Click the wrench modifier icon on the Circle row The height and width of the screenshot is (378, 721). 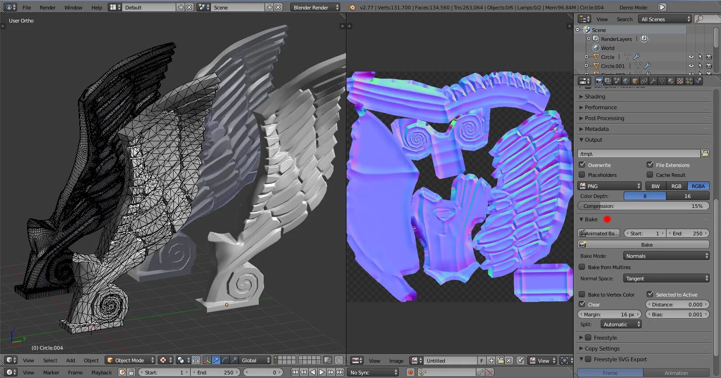coord(636,57)
